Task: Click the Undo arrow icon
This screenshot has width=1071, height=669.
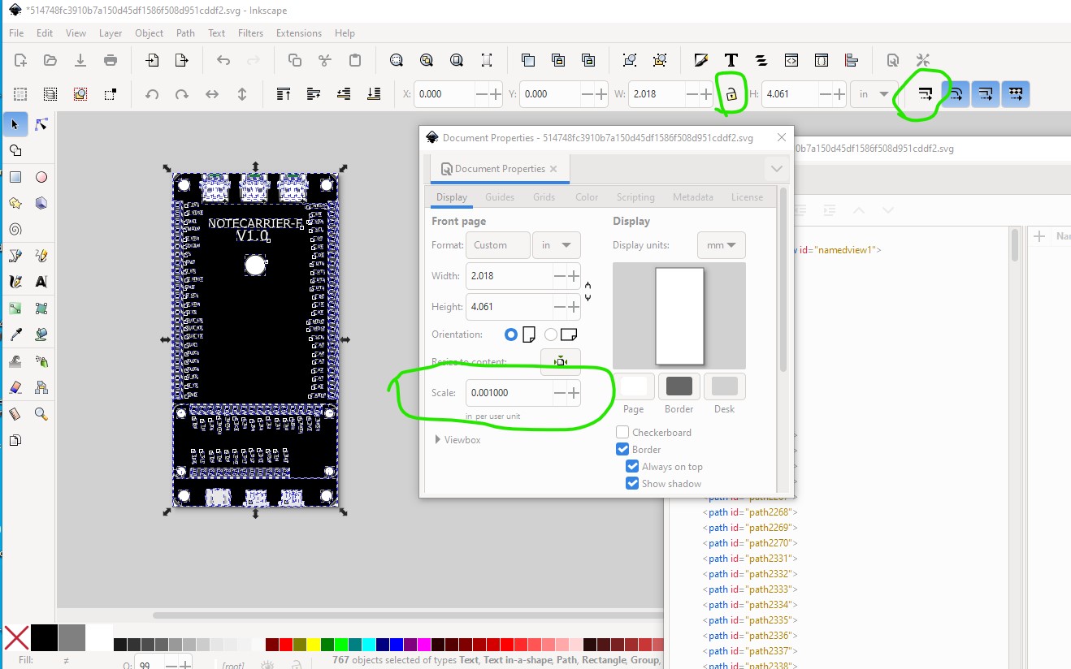Action: (x=223, y=60)
